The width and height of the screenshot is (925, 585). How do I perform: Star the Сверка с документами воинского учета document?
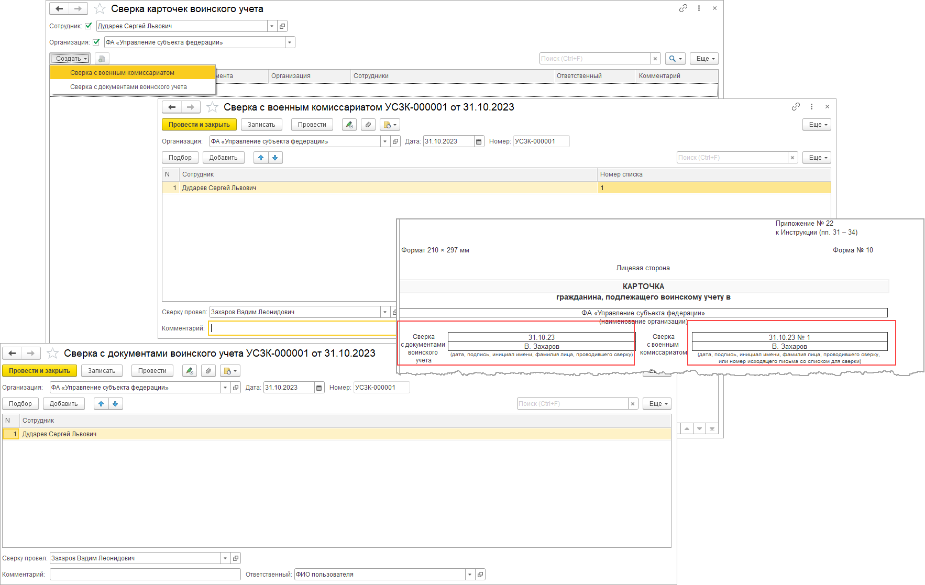pyautogui.click(x=52, y=354)
